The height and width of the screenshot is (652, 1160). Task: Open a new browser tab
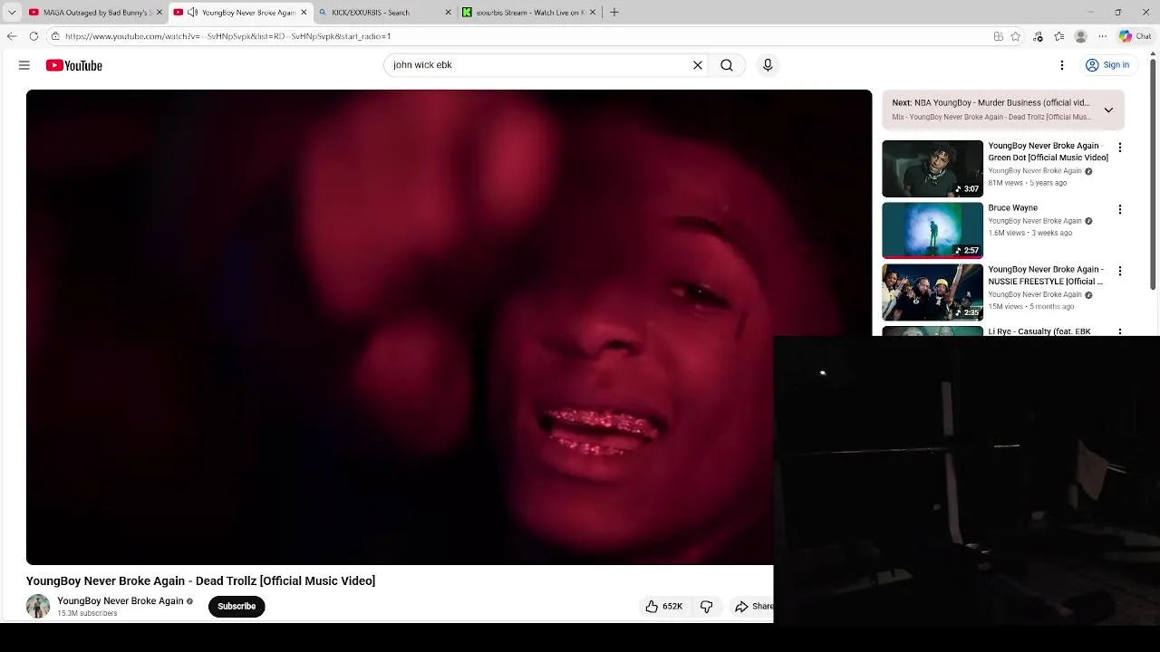pos(614,13)
